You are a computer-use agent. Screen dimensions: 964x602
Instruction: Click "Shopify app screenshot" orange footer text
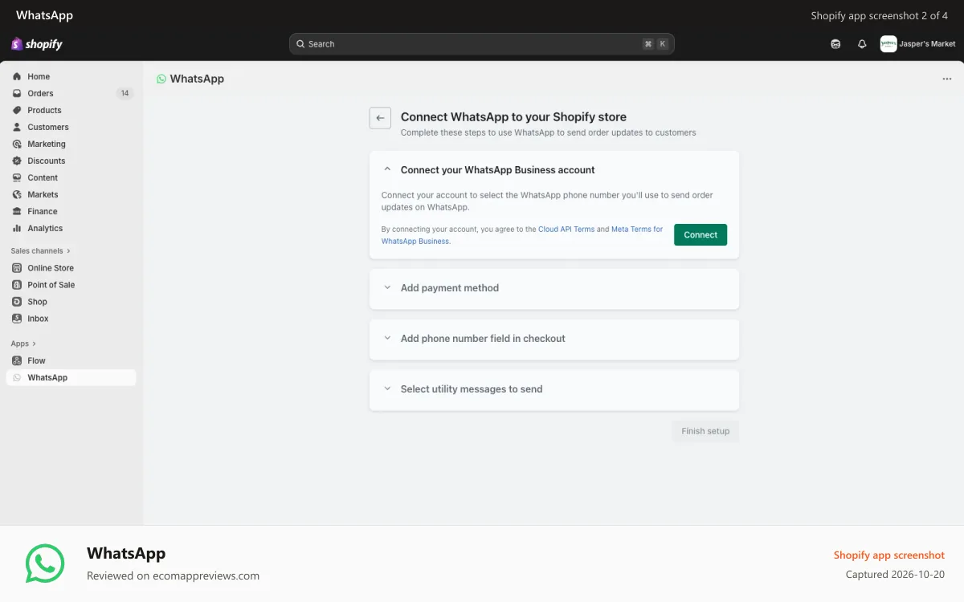[x=889, y=555]
